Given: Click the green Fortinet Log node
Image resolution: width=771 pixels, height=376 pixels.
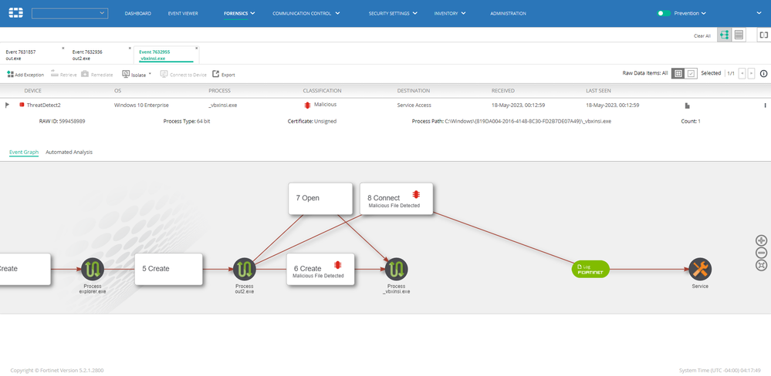Looking at the screenshot, I should (x=590, y=269).
